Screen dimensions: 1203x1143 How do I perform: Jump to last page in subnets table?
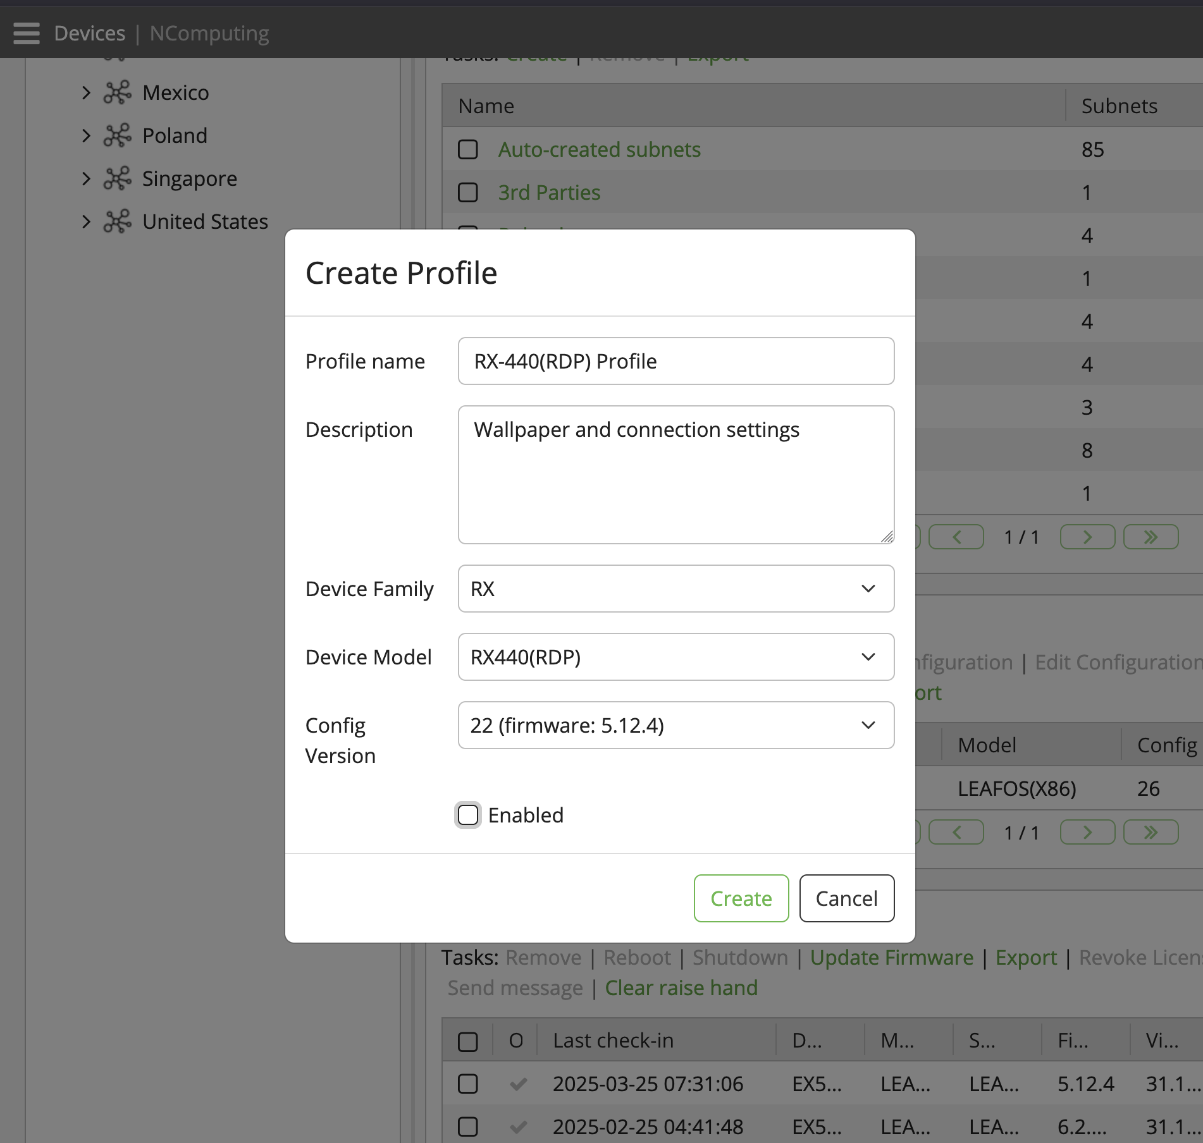point(1151,537)
